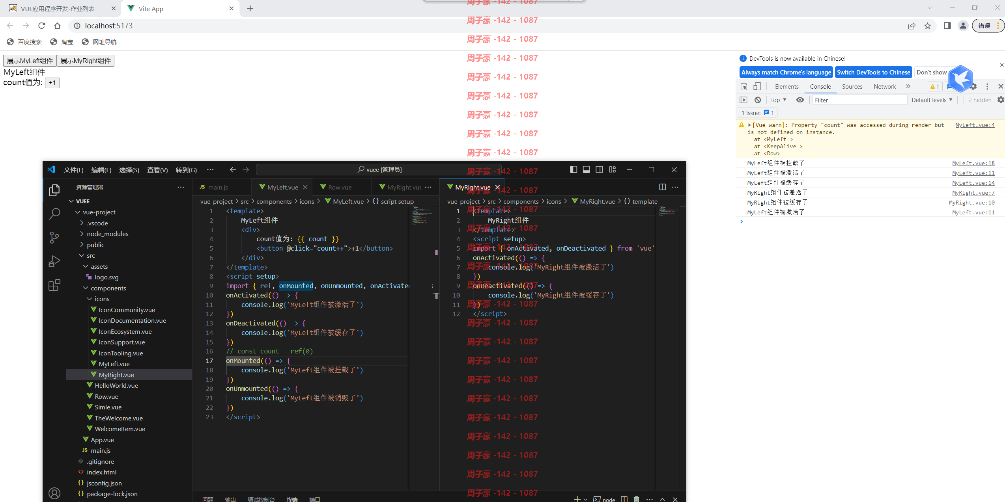Click 展示MyLeft组件 button
Image resolution: width=1005 pixels, height=502 pixels.
pos(30,61)
